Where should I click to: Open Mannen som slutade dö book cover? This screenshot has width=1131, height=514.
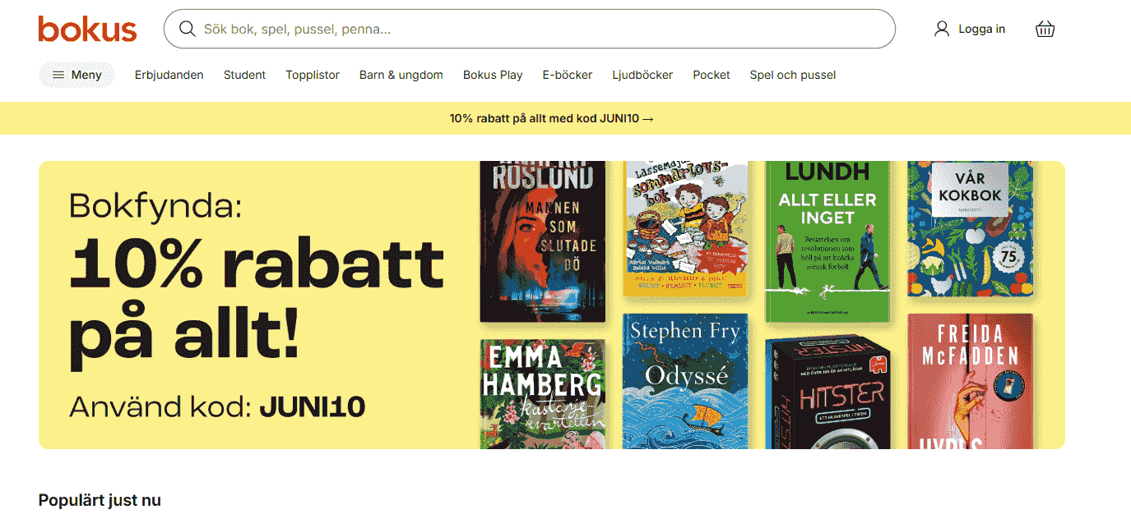pos(543,241)
